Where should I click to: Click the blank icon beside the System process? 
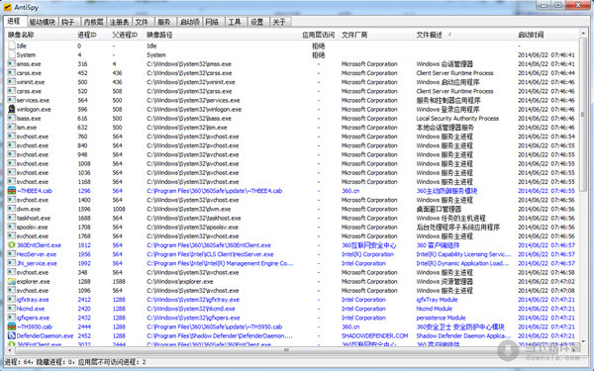12,54
